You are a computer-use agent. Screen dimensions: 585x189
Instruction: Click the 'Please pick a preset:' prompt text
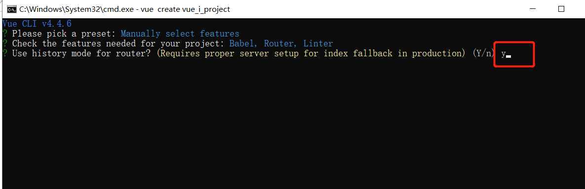coord(64,34)
